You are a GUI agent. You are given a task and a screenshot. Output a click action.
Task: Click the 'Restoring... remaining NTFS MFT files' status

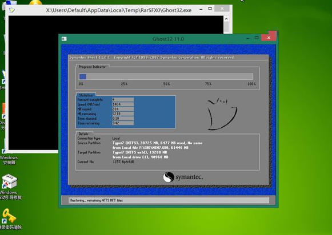pos(97,200)
